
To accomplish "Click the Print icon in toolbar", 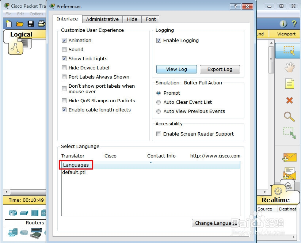I will pos(42,24).
